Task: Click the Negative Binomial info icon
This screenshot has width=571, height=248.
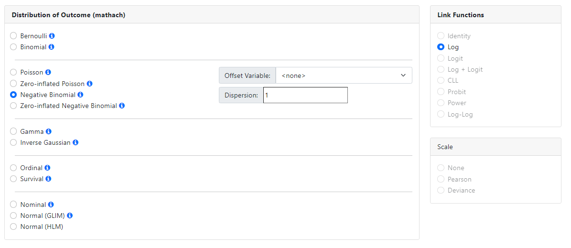Action: (80, 95)
